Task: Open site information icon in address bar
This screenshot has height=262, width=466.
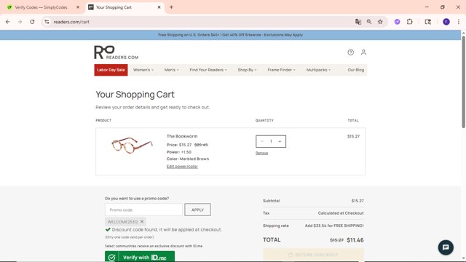Action: tap(47, 22)
